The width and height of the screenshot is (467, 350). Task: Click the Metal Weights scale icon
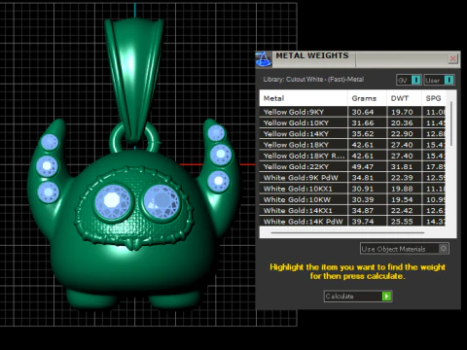264,59
